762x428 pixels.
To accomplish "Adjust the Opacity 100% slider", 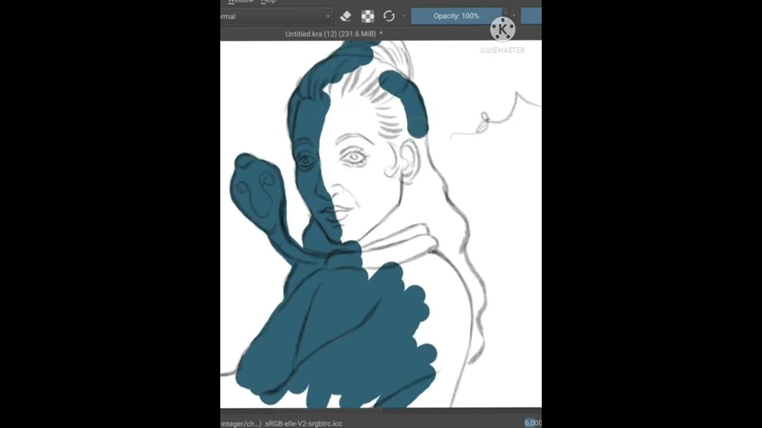I will point(456,16).
